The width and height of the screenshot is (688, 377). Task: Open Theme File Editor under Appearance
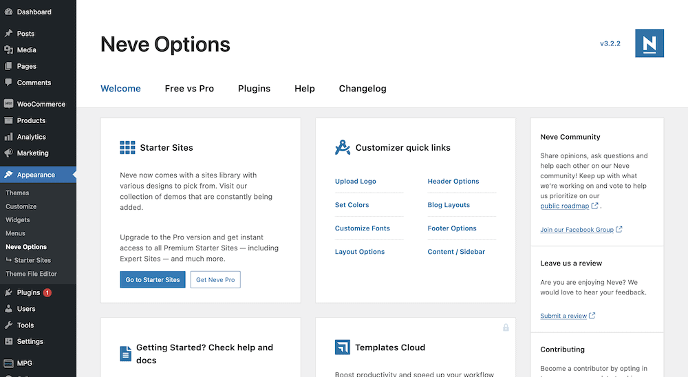(x=31, y=274)
